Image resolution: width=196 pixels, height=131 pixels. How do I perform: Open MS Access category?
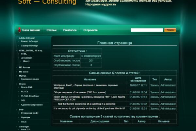click(24, 67)
